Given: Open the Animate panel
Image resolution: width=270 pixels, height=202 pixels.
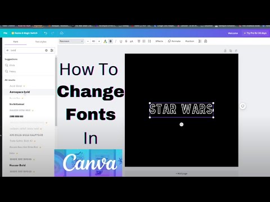Looking at the screenshot, I should click(x=174, y=41).
